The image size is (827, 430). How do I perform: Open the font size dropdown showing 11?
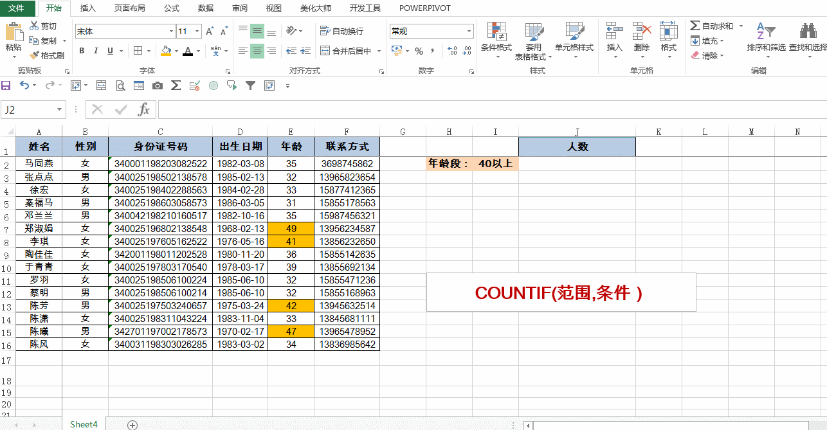click(x=198, y=31)
